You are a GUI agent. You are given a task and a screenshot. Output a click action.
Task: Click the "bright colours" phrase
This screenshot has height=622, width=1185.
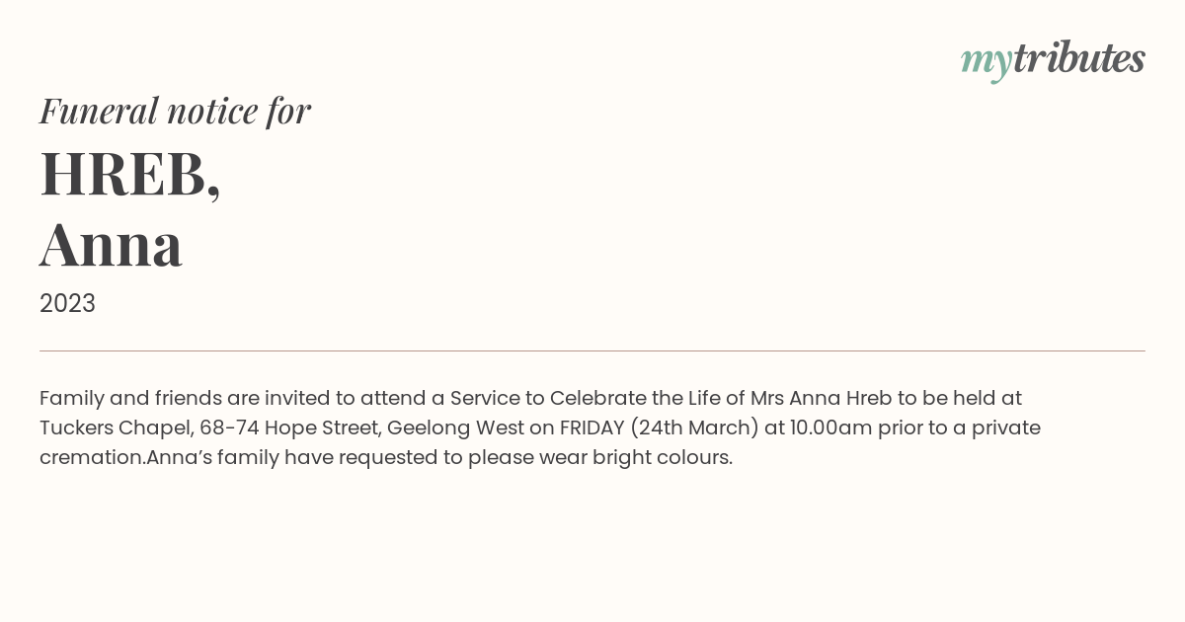tap(663, 458)
